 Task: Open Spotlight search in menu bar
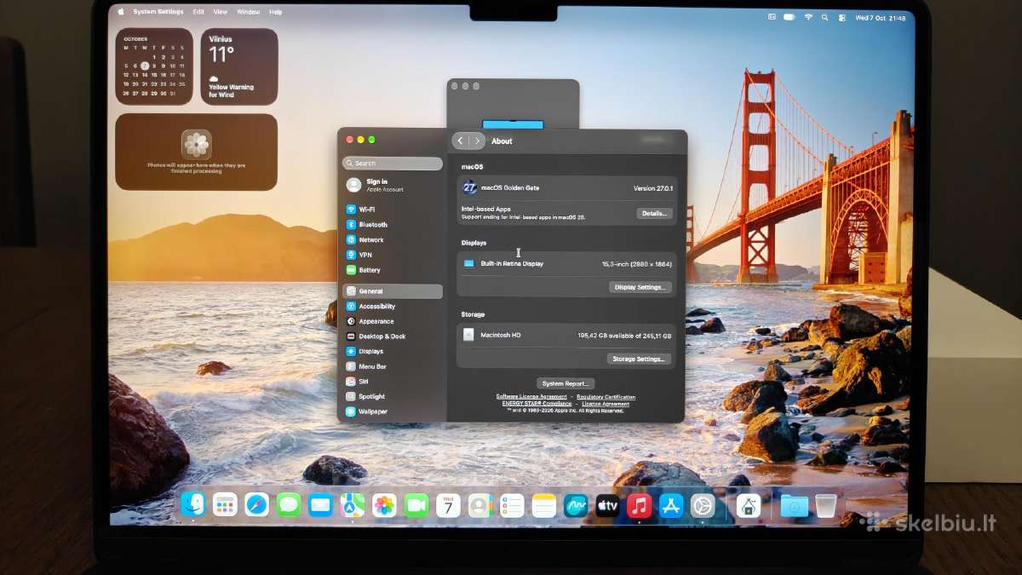tap(825, 17)
